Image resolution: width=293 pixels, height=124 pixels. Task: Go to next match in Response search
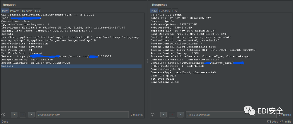point(181,115)
